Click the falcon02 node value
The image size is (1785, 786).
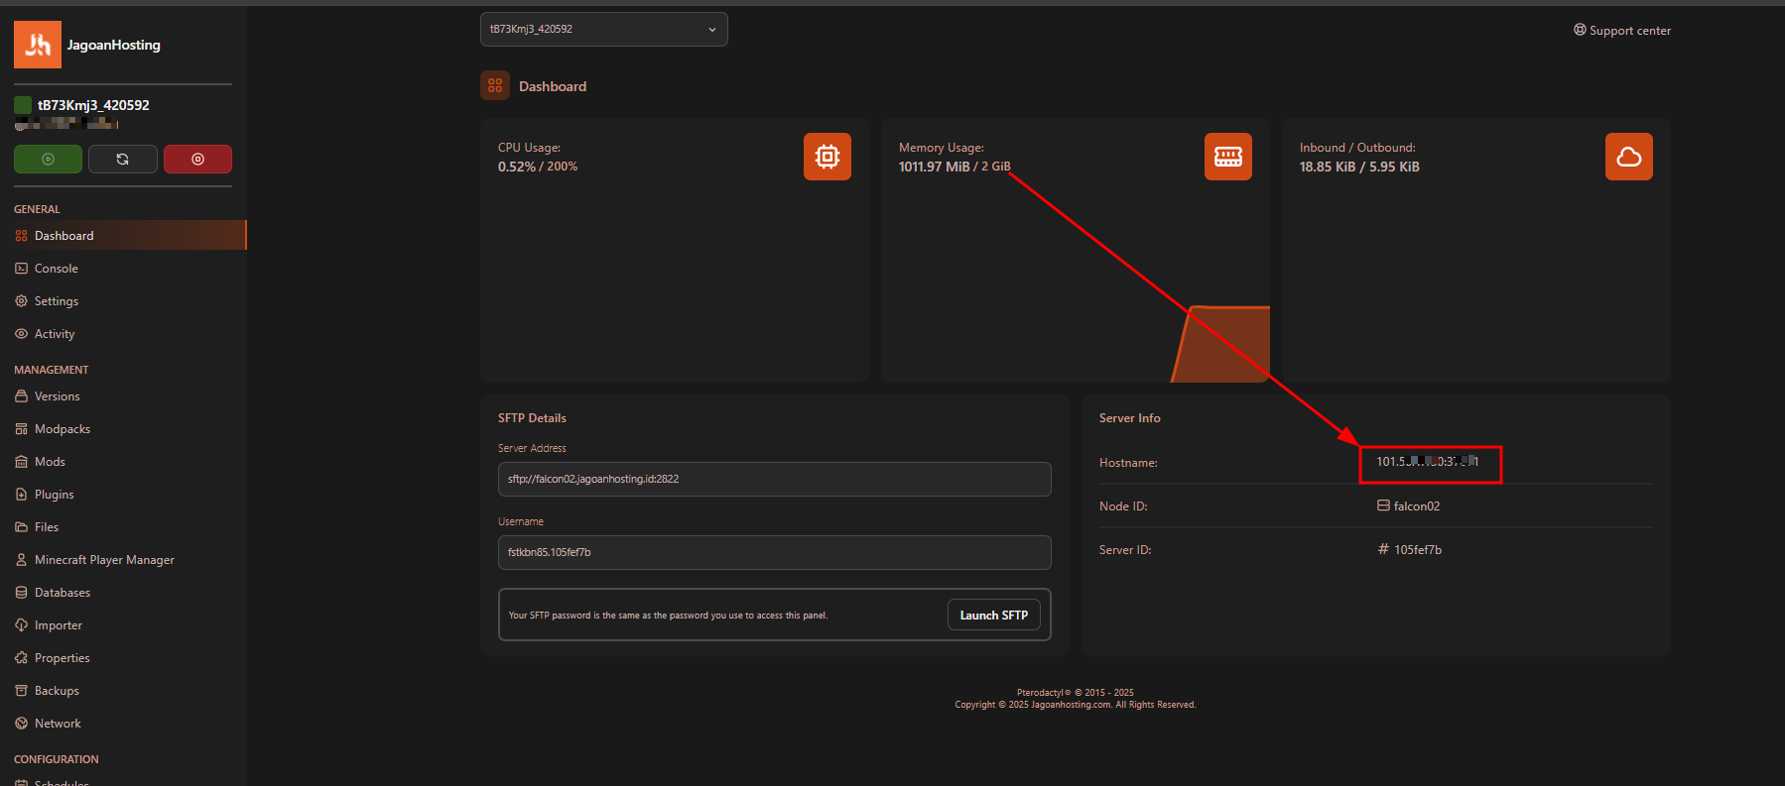tap(1416, 505)
